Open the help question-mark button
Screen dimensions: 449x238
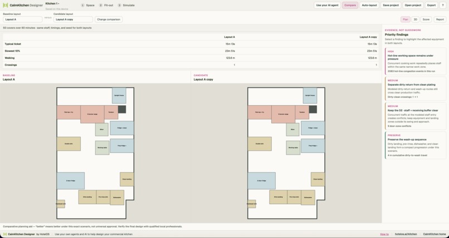tap(443, 5)
